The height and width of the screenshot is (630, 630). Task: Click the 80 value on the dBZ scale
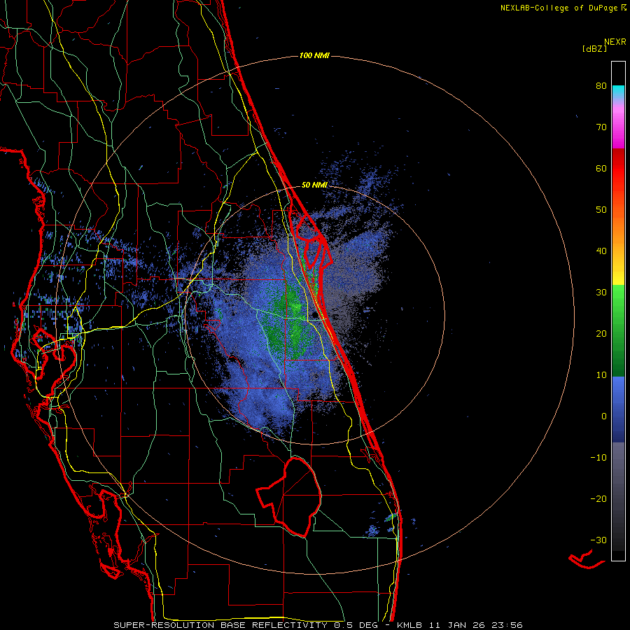pyautogui.click(x=601, y=86)
